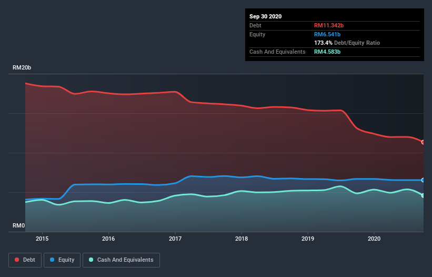Toggle the Debt series legend button
Viewport: 432px width, 277px height.
[x=25, y=260]
